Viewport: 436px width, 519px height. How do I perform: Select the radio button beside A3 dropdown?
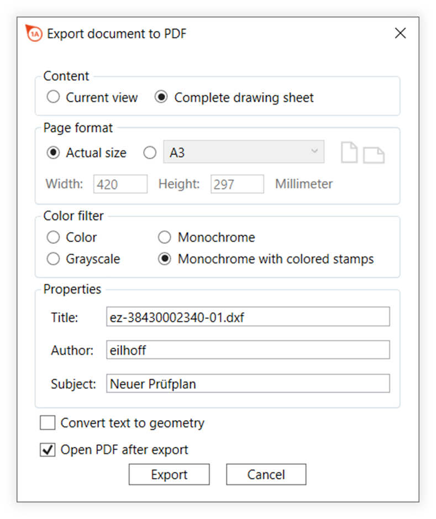(150, 153)
